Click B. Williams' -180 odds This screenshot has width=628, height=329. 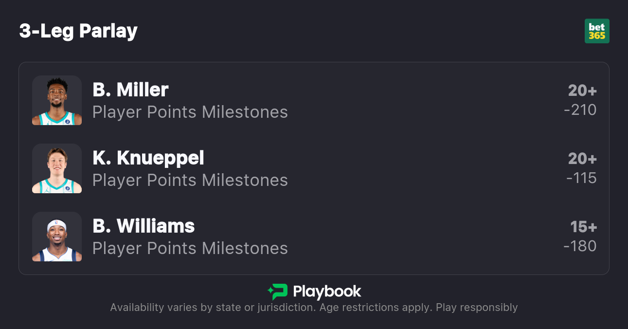click(x=580, y=246)
